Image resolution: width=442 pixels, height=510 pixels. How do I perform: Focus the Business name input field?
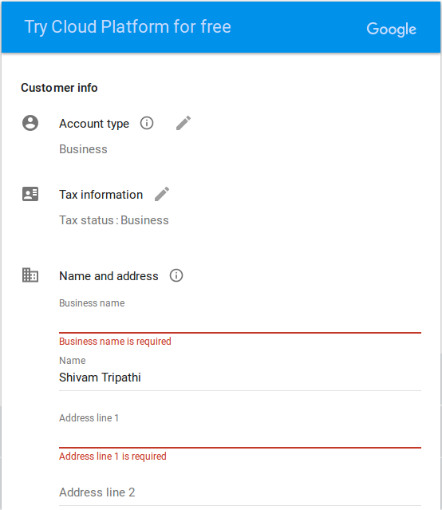pyautogui.click(x=240, y=322)
